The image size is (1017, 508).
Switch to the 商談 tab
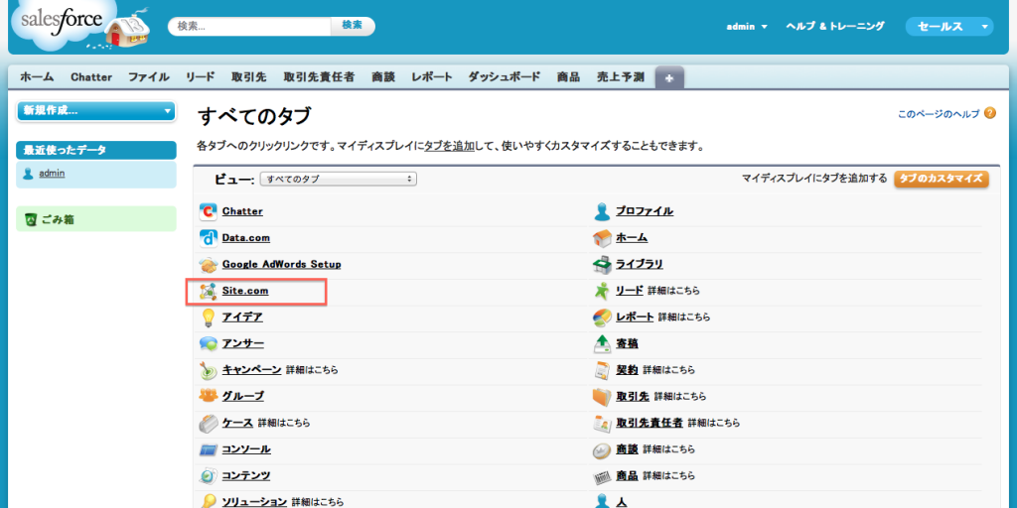(x=384, y=77)
